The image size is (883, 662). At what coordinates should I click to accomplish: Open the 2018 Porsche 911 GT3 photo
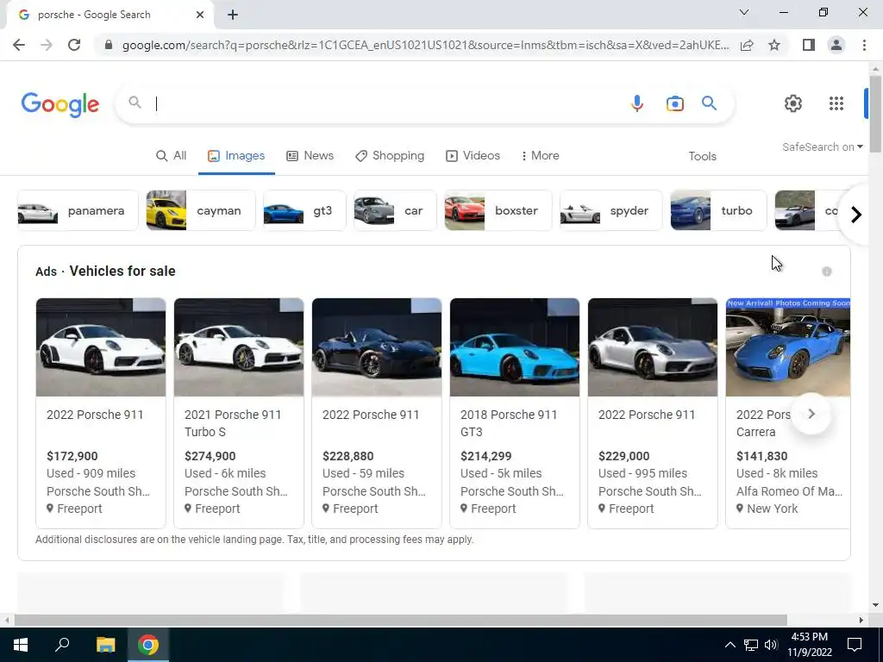[515, 347]
